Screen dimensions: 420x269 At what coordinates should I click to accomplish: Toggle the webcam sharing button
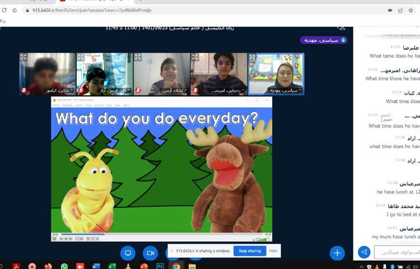(150, 253)
